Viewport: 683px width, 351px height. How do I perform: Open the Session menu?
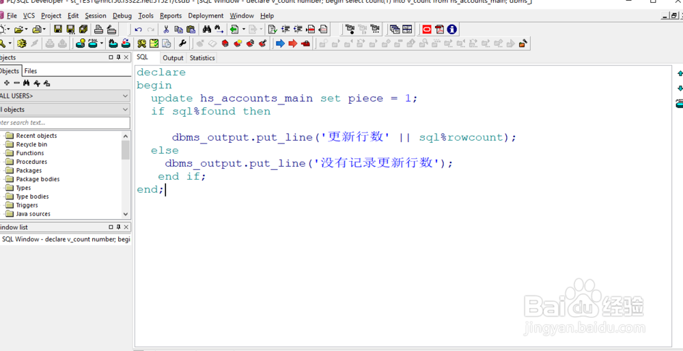coord(96,16)
